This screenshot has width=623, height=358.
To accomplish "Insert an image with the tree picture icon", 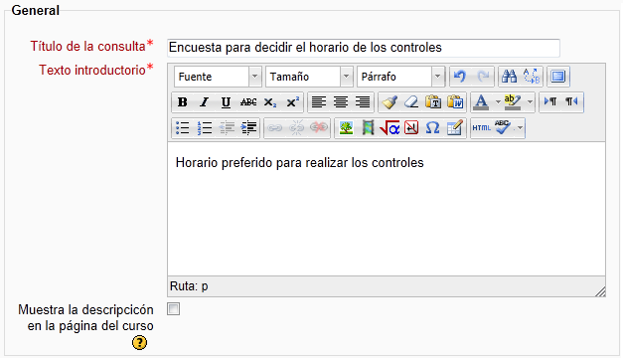I will coord(346,128).
